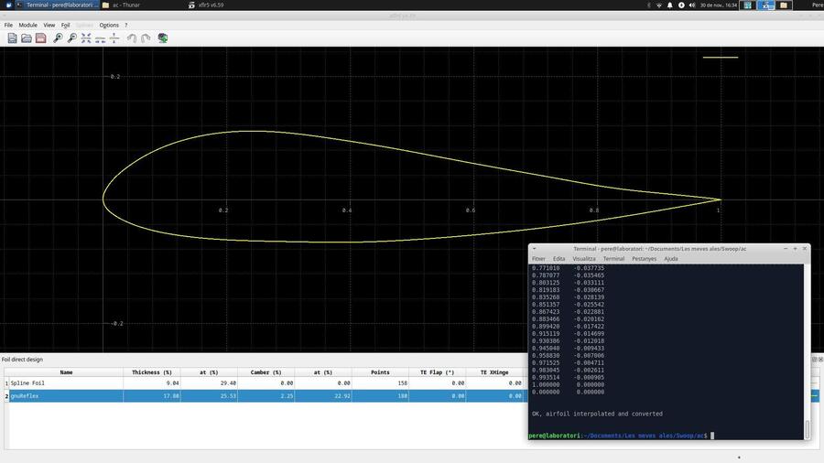Open the Module menu
Viewport: 824px width, 463px height.
pyautogui.click(x=28, y=25)
